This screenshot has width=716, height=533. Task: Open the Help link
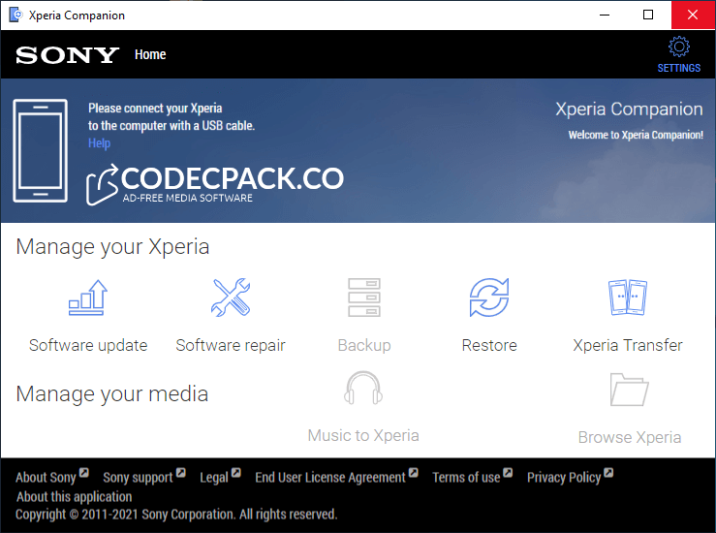tap(99, 143)
